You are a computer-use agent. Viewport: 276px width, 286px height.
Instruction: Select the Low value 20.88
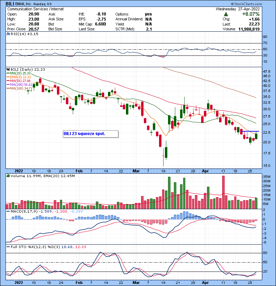click(x=34, y=24)
